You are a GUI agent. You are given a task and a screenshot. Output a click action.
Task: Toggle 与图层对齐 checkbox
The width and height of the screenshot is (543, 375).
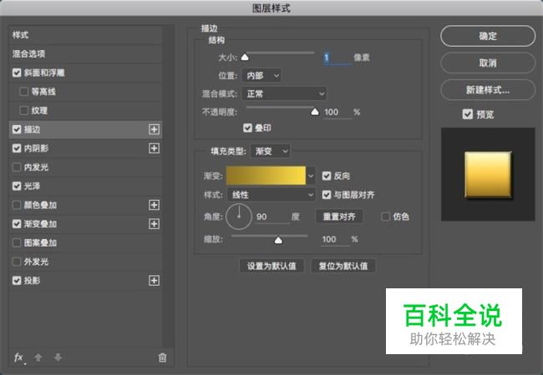click(x=327, y=195)
